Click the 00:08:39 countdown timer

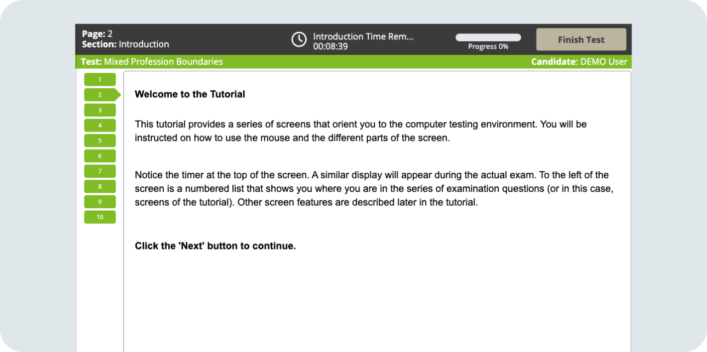330,47
